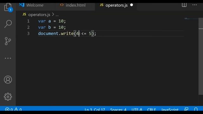Screen dimensions: 203x114
Task: Change end of line sequence CRLF
Action: (x=152, y=109)
